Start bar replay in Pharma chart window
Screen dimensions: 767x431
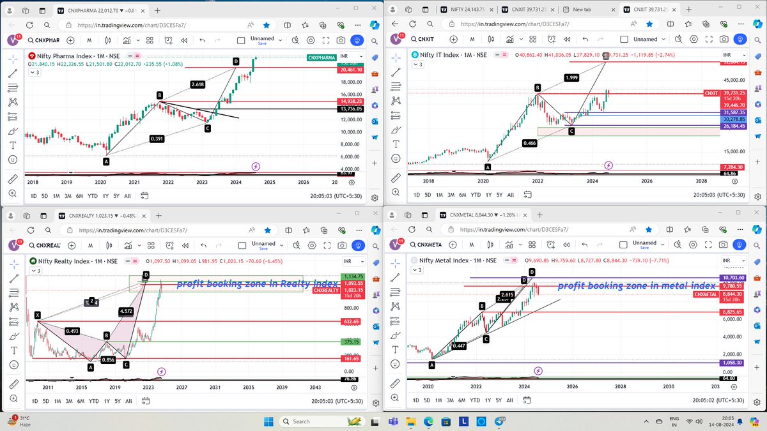tap(185, 40)
